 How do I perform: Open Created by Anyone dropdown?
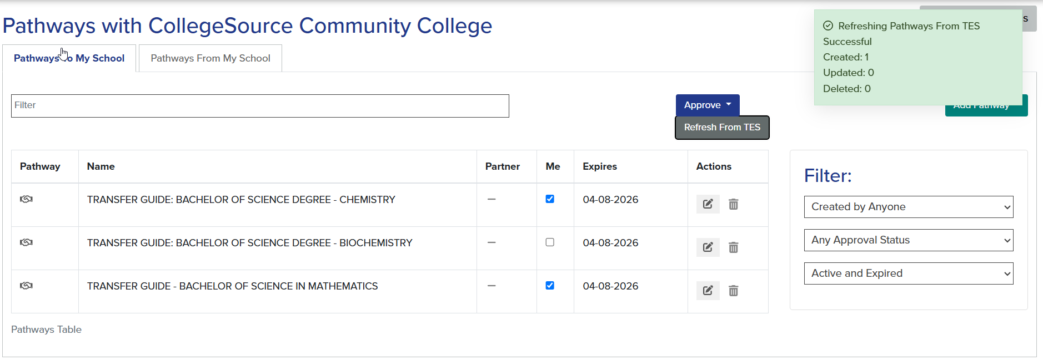click(909, 207)
